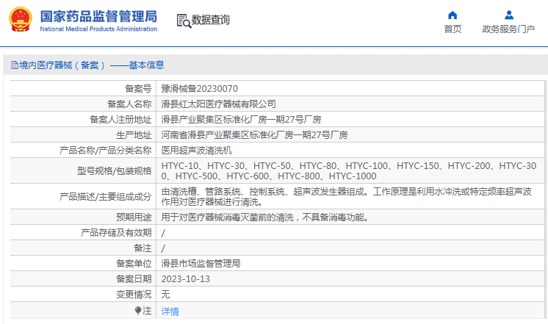Click the 产品描述/主要组成成分 label
The width and height of the screenshot is (548, 324).
106,196
